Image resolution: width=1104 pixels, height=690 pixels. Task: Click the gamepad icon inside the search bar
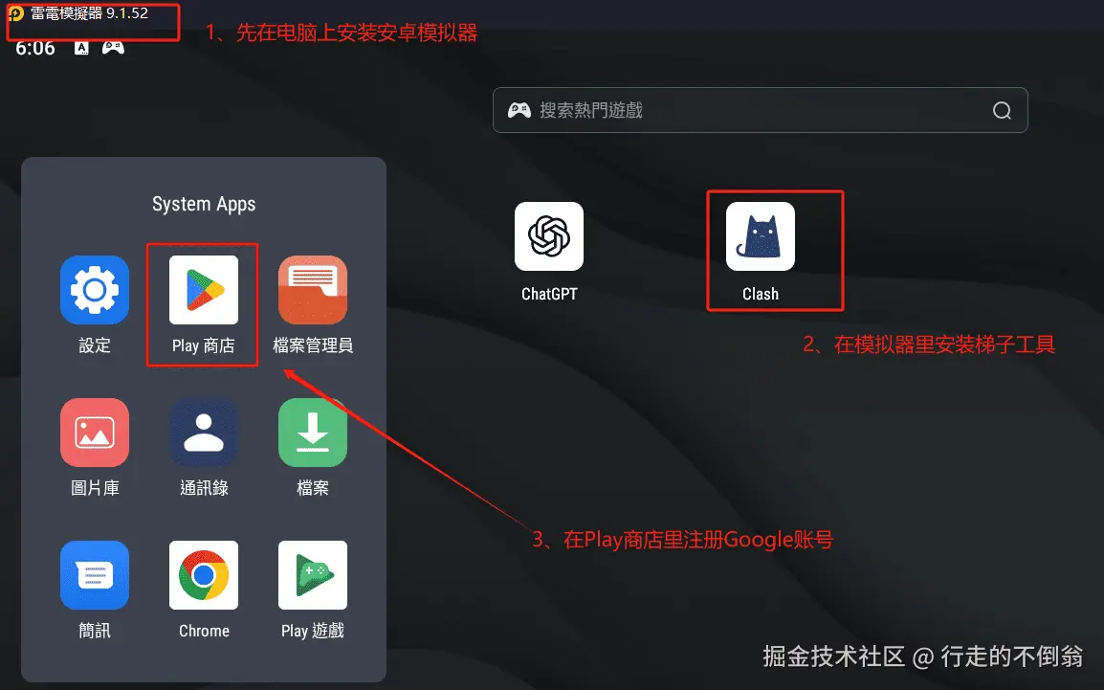pos(519,109)
